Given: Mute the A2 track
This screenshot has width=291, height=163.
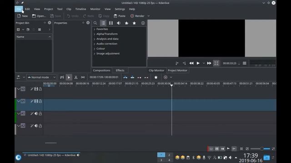Looking at the screenshot, I should click(36, 126).
